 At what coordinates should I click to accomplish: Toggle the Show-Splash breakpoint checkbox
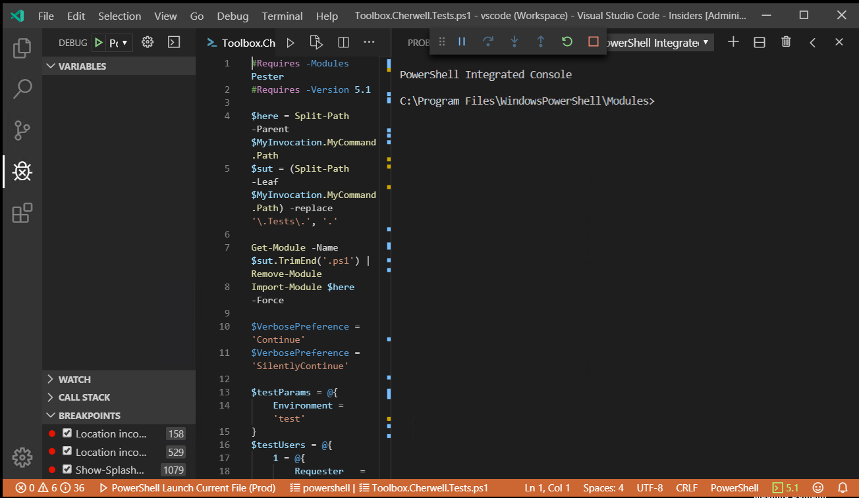pos(67,469)
